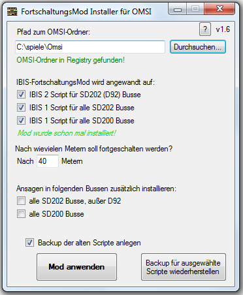Click 'Nach wievielen Metern soll fortgeschalten werden?' text

click(x=94, y=149)
